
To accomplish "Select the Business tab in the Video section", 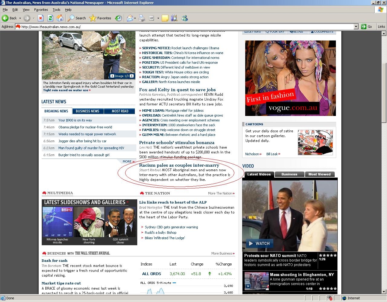I will [x=289, y=174].
